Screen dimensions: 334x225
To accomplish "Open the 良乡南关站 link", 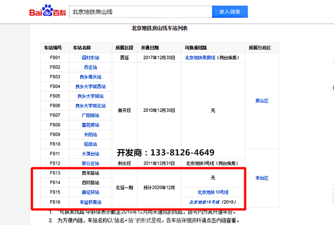I will click(x=91, y=77).
